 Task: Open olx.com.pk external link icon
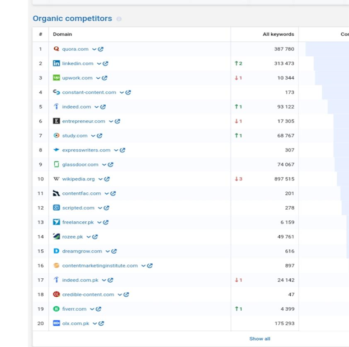101,324
